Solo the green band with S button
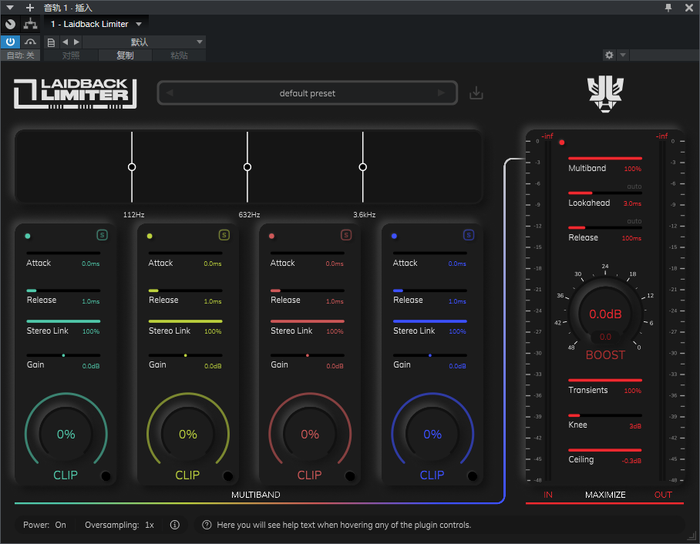700x544 pixels. (x=103, y=235)
